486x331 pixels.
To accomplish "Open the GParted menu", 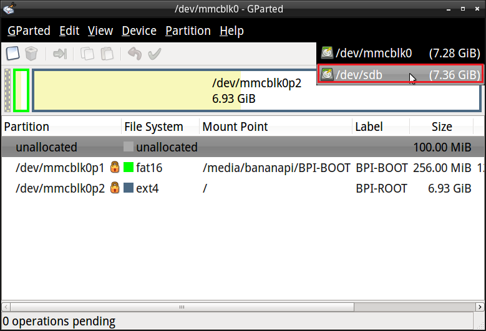I will [29, 31].
